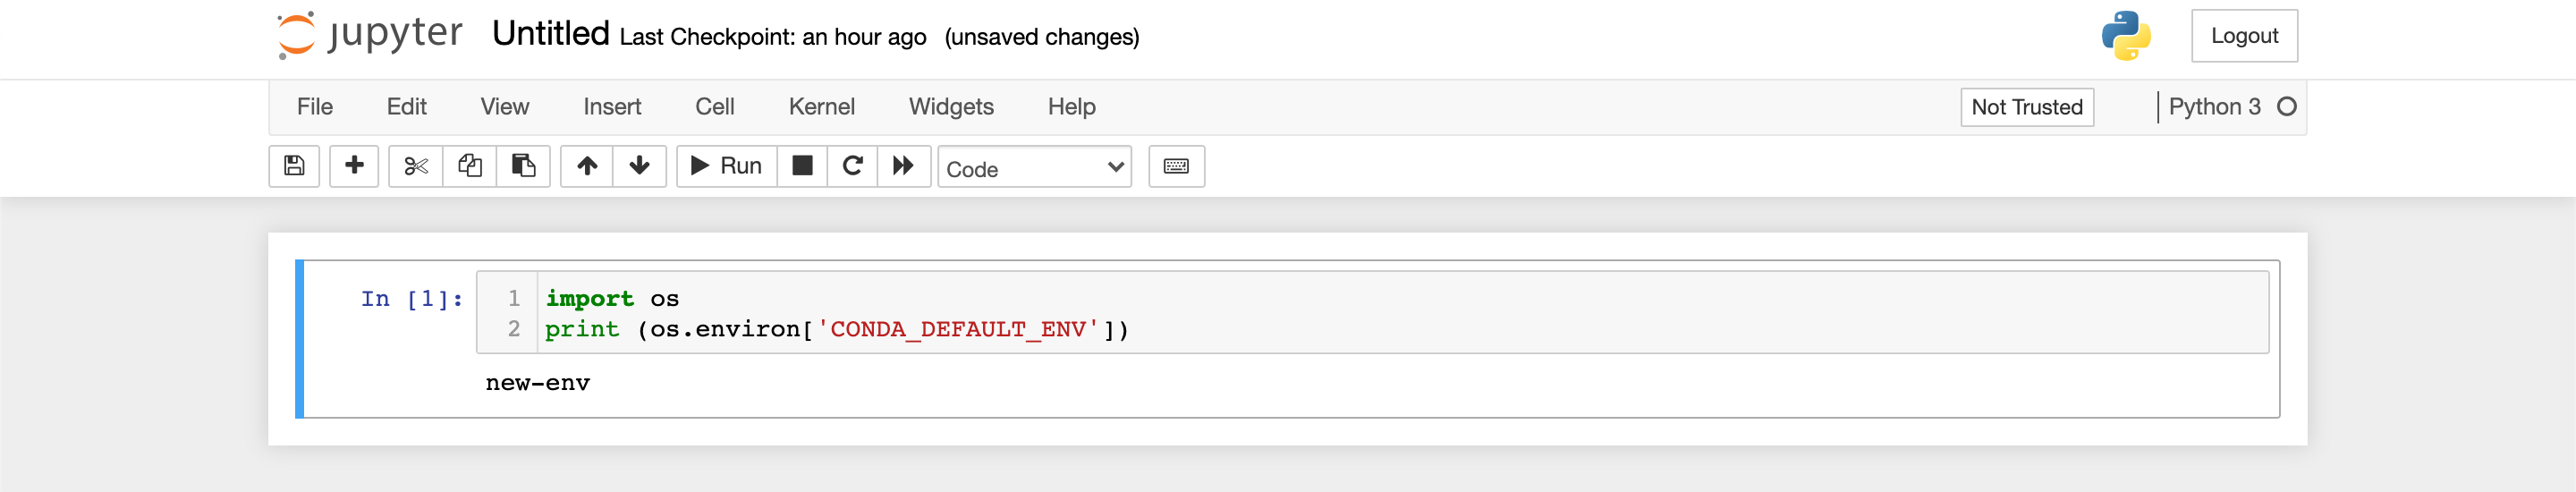Click the Logout button
The height and width of the screenshot is (492, 2576).
pyautogui.click(x=2244, y=36)
